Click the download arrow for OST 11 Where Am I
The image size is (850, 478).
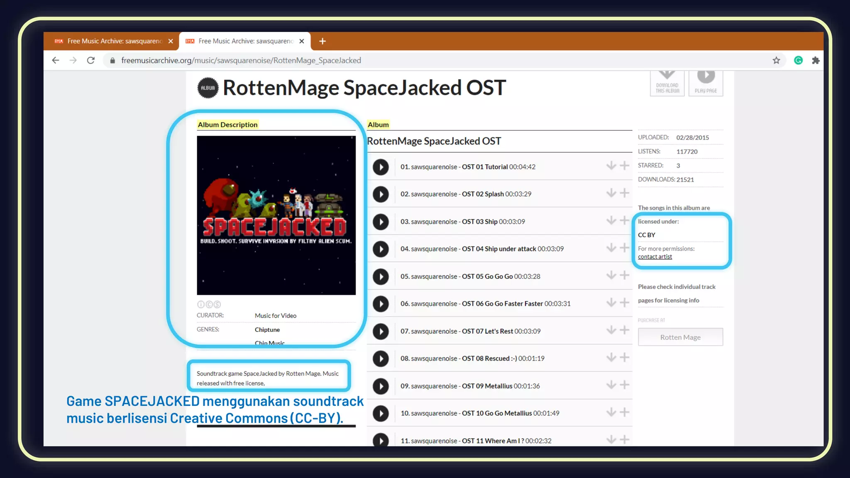coord(611,439)
